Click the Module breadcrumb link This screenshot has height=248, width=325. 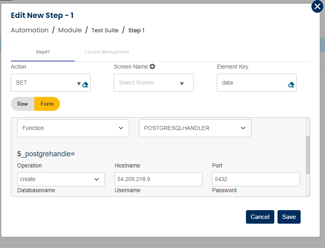point(70,30)
